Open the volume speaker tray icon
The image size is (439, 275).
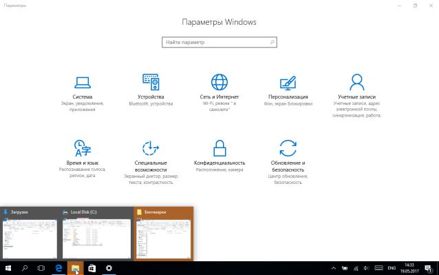[x=366, y=268]
